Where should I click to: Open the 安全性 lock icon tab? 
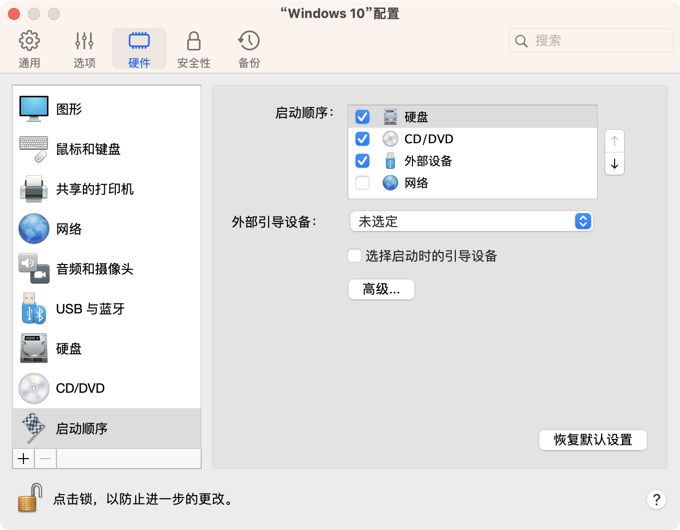[194, 41]
